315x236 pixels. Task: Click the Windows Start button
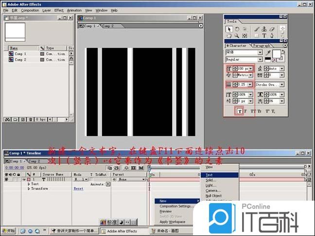tap(8, 231)
